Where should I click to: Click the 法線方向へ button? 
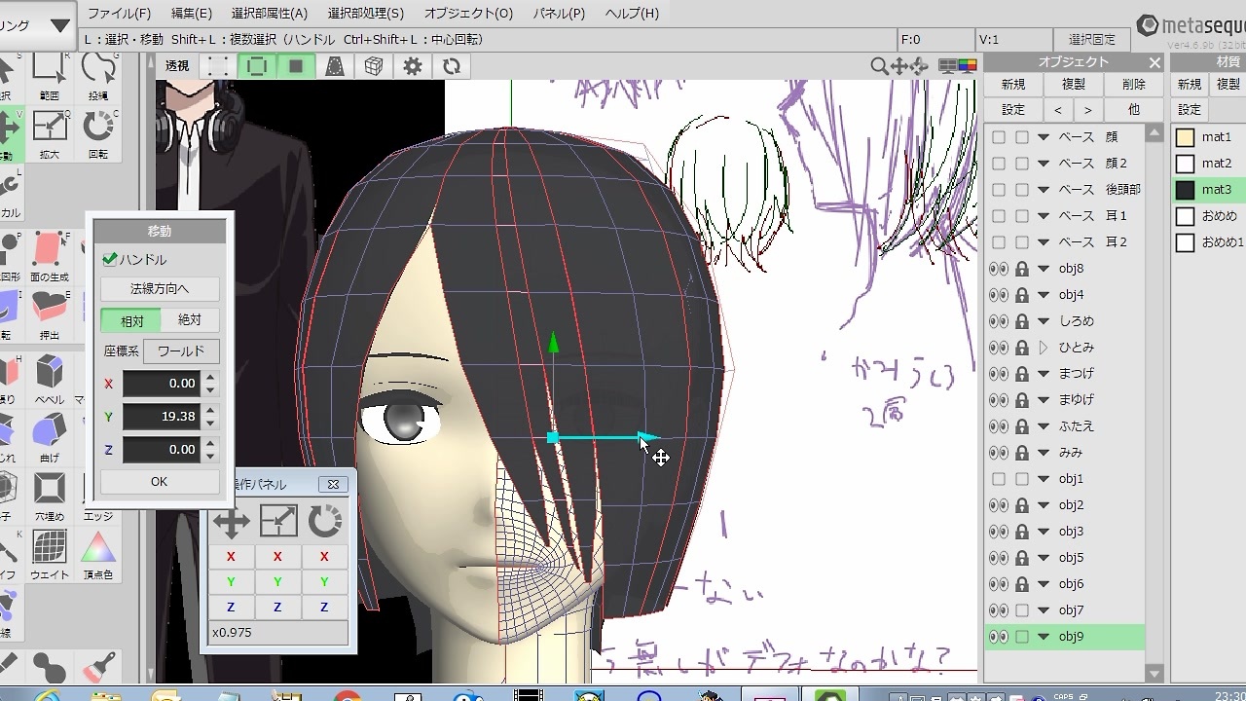coord(160,289)
